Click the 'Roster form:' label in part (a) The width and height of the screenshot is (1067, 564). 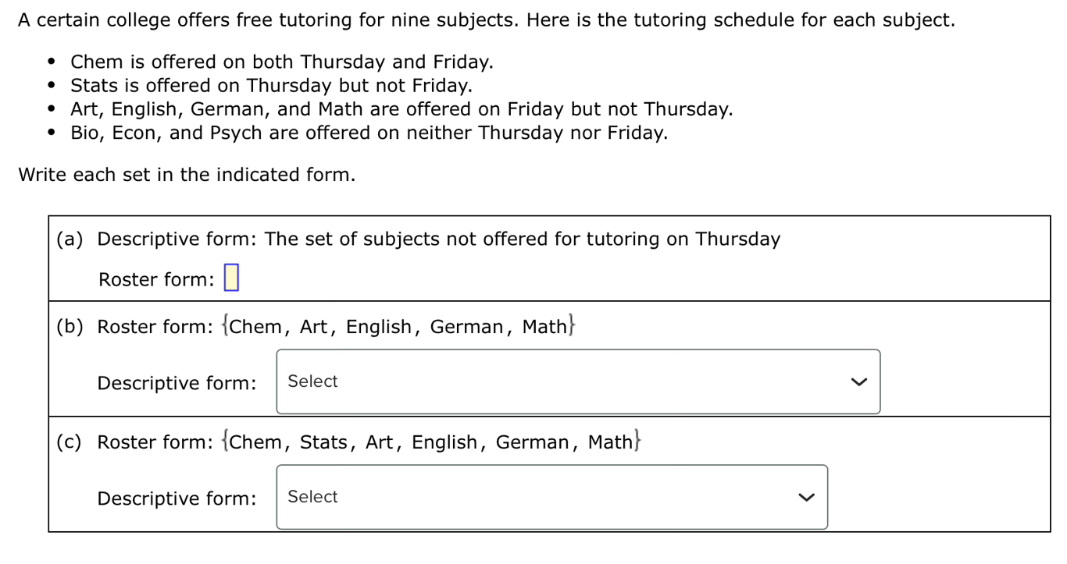pyautogui.click(x=156, y=279)
